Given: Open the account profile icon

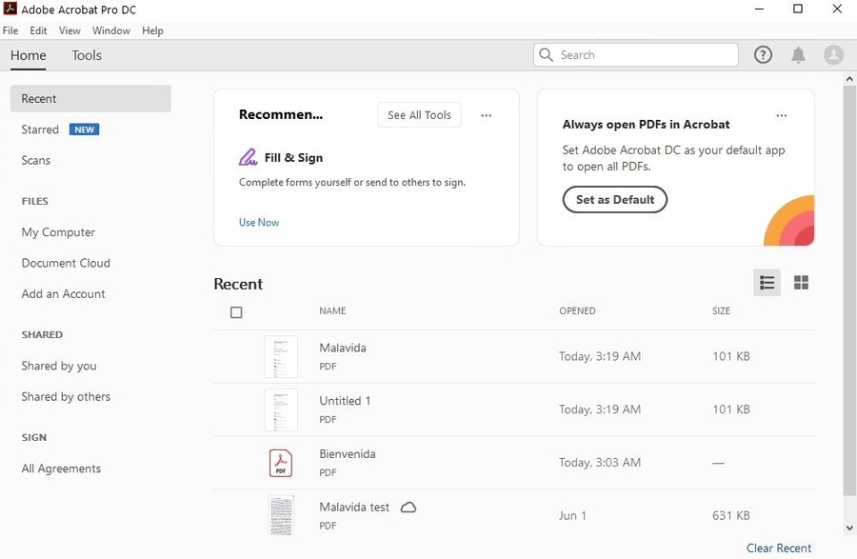Looking at the screenshot, I should pos(833,54).
